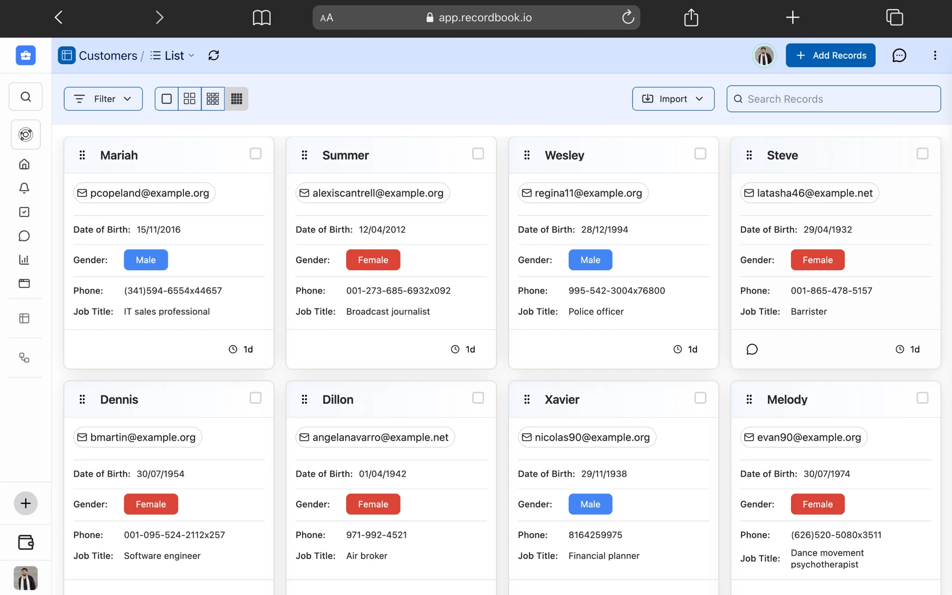Click the Add Records button

click(x=830, y=55)
